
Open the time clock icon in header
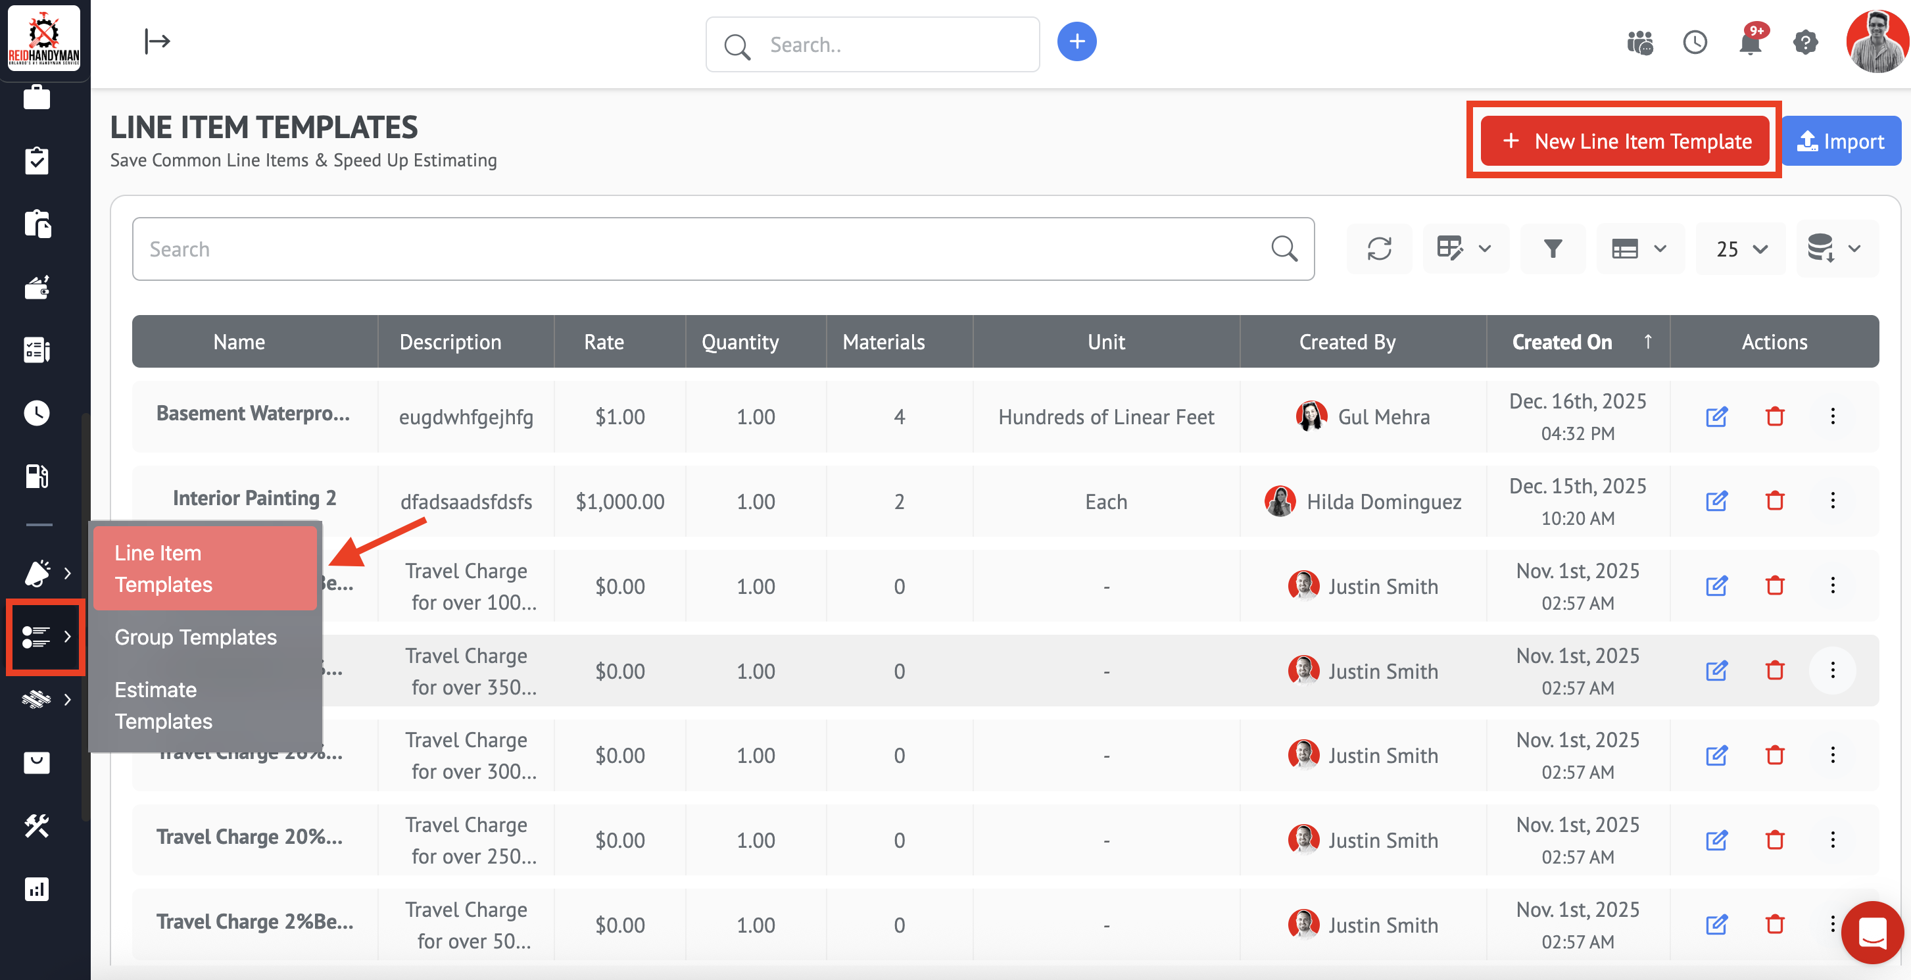pyautogui.click(x=1695, y=43)
